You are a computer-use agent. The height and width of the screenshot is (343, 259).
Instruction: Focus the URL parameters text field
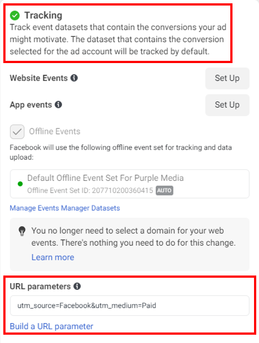(130, 305)
